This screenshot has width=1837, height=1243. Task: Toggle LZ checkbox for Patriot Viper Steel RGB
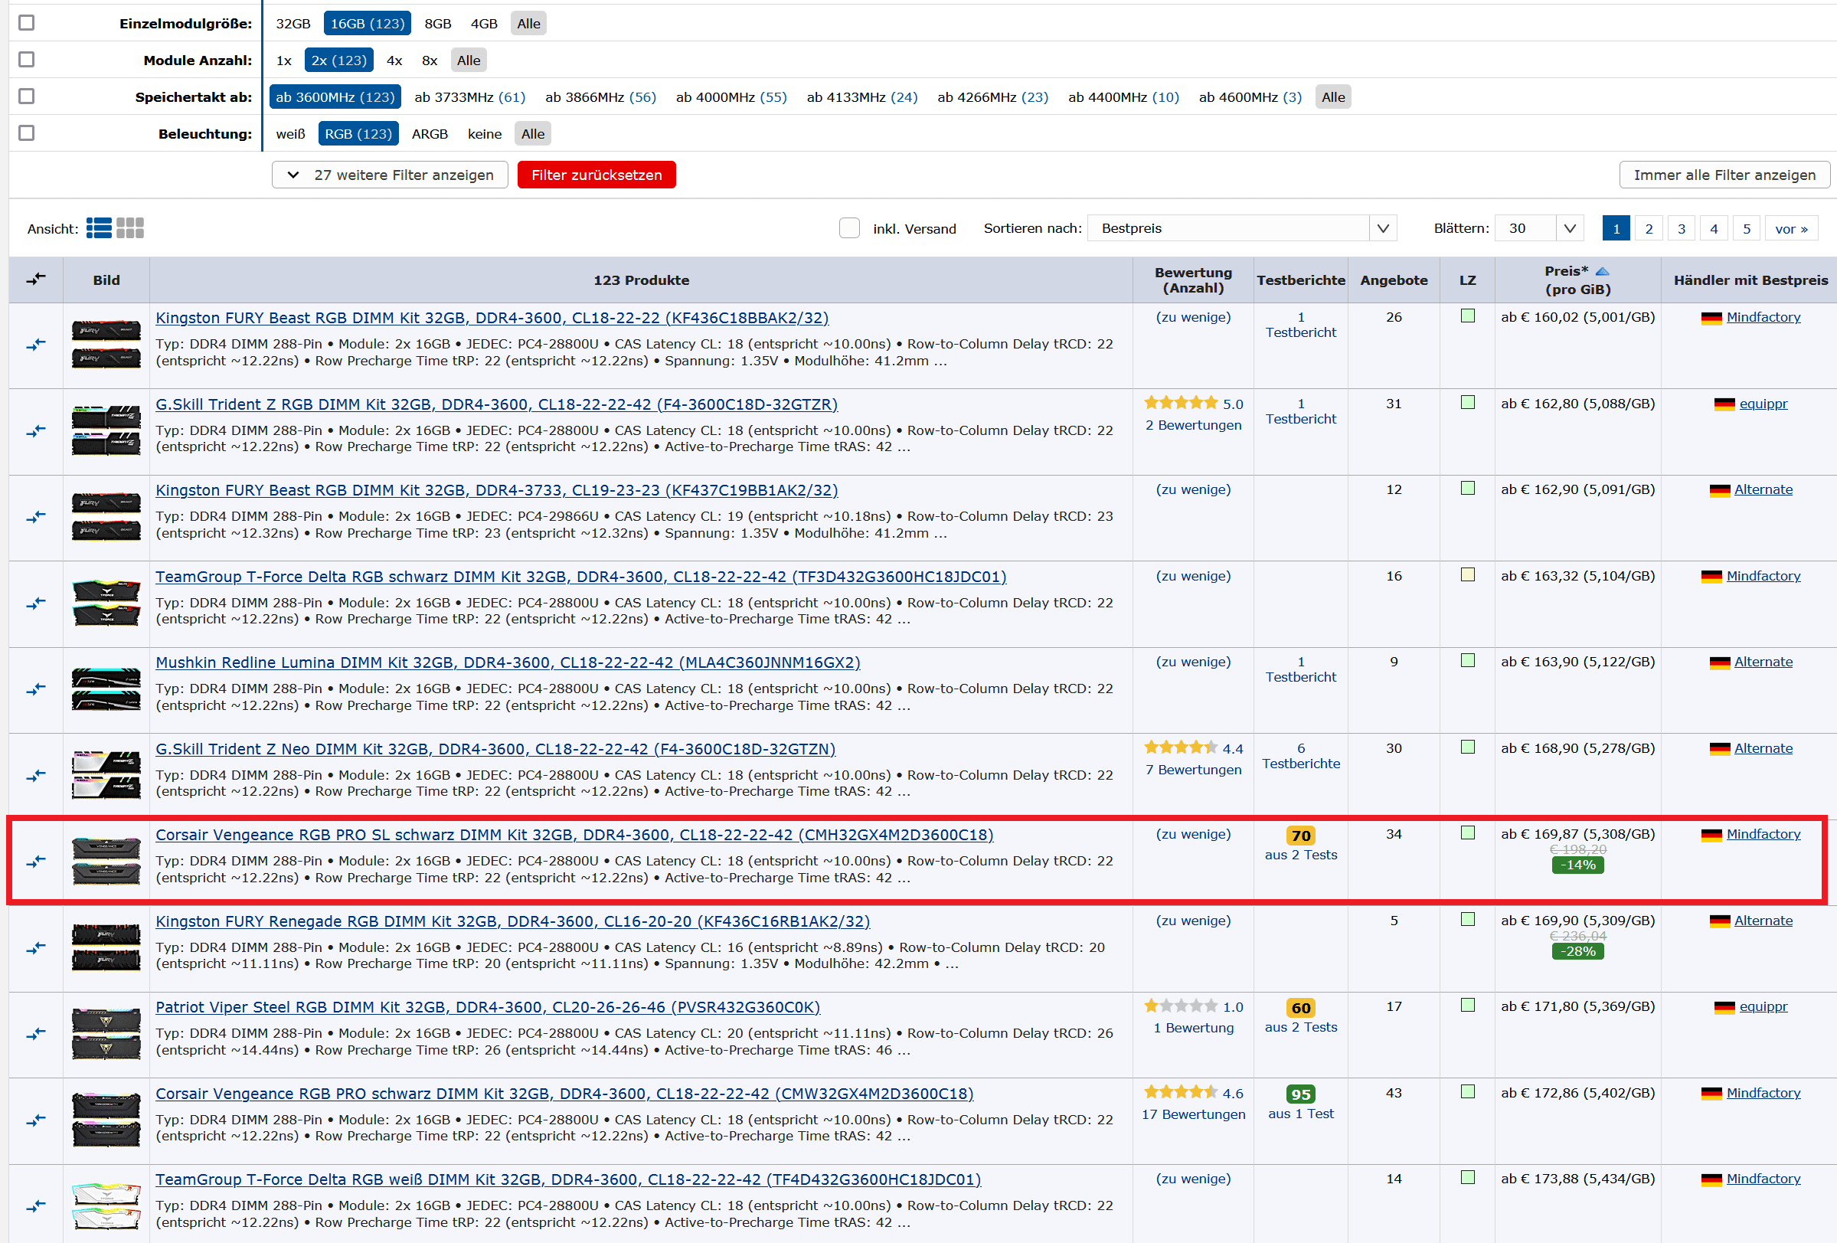pos(1467,1005)
